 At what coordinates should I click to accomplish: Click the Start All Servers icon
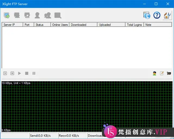(5, 73)
